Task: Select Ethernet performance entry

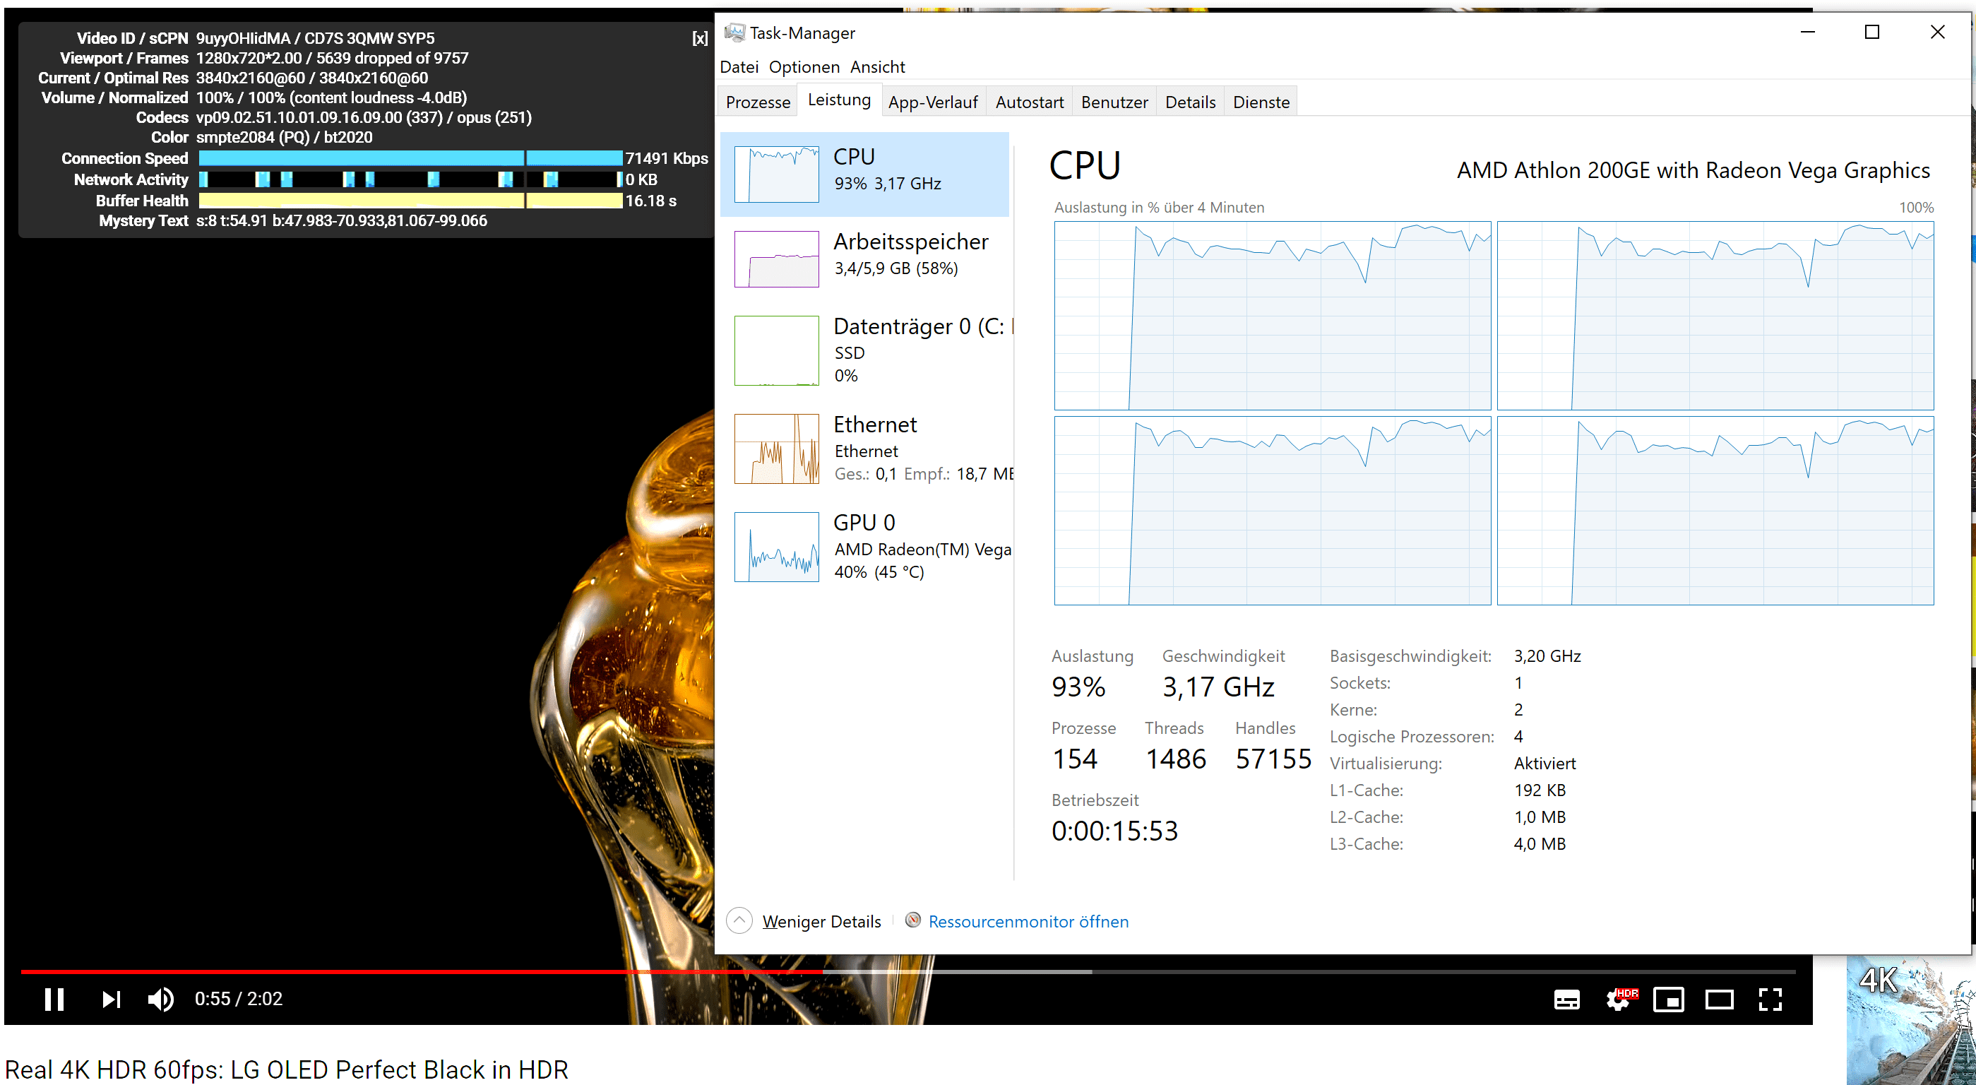Action: pyautogui.click(x=864, y=449)
